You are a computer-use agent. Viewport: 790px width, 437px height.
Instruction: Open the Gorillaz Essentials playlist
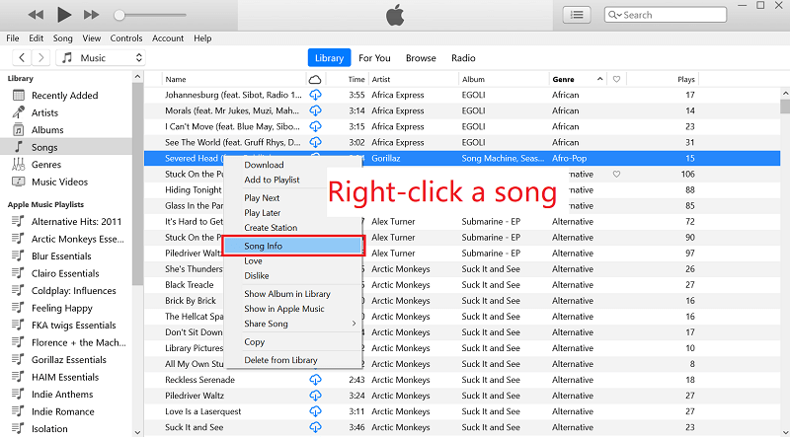pyautogui.click(x=68, y=360)
